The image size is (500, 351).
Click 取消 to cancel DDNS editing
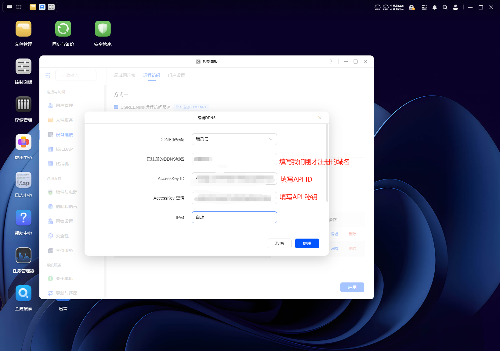point(279,243)
